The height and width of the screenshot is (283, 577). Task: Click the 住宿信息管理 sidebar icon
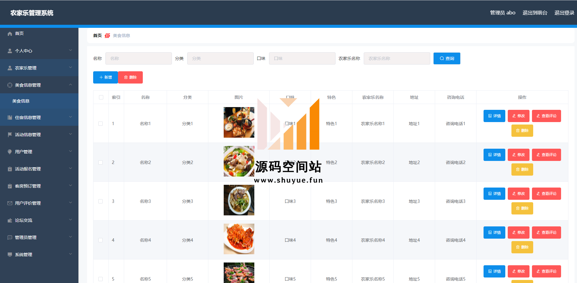(10, 117)
